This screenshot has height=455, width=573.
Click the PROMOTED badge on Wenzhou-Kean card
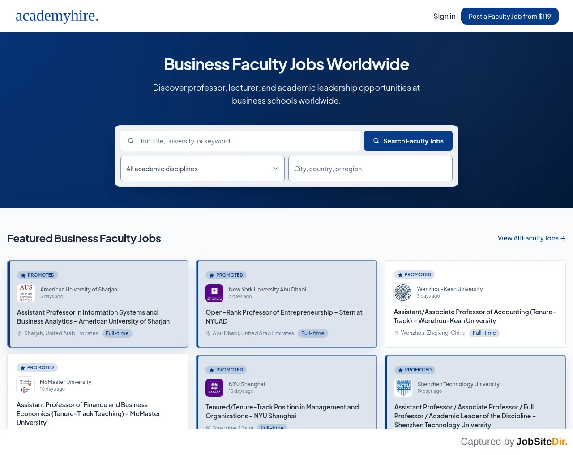pos(414,275)
